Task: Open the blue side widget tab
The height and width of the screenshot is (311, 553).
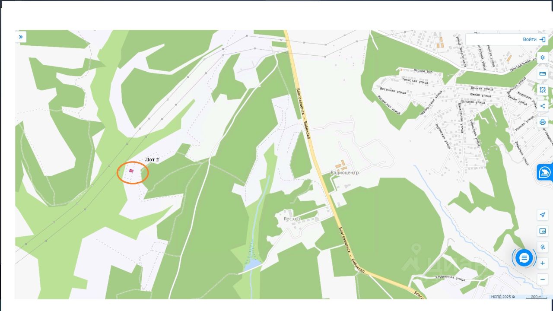Action: coord(545,172)
